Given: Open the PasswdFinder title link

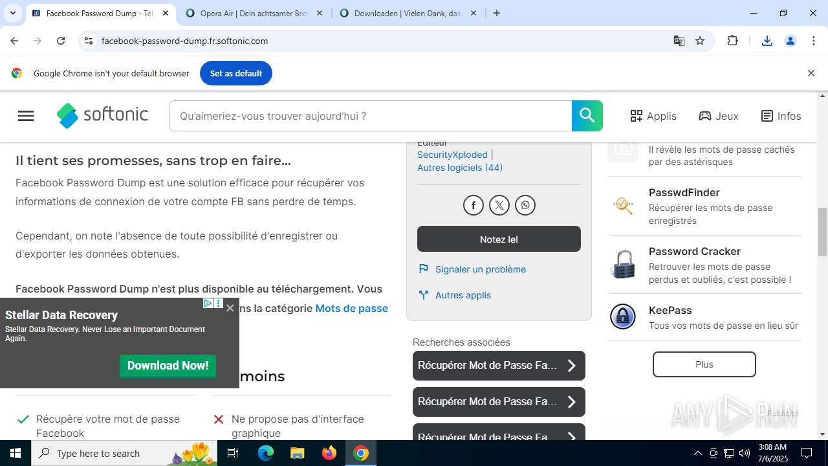Looking at the screenshot, I should pos(684,192).
